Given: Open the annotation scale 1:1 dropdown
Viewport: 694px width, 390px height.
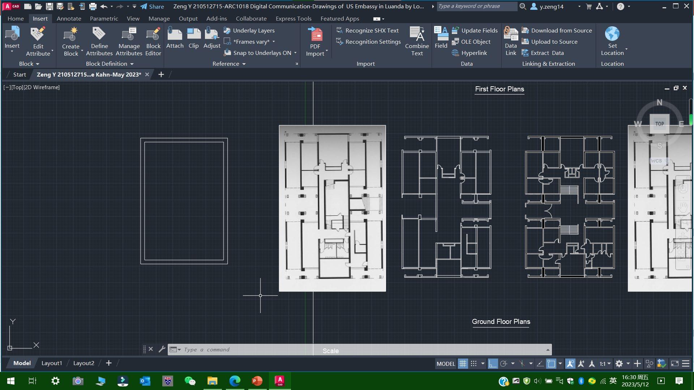Looking at the screenshot, I should point(605,364).
